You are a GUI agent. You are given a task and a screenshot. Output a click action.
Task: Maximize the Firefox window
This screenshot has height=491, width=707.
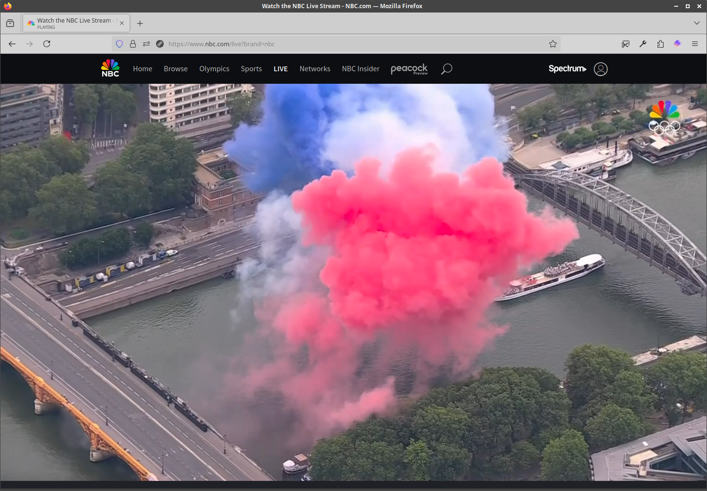coord(688,6)
